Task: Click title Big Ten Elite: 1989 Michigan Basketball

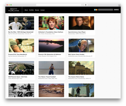Action: [21, 32]
